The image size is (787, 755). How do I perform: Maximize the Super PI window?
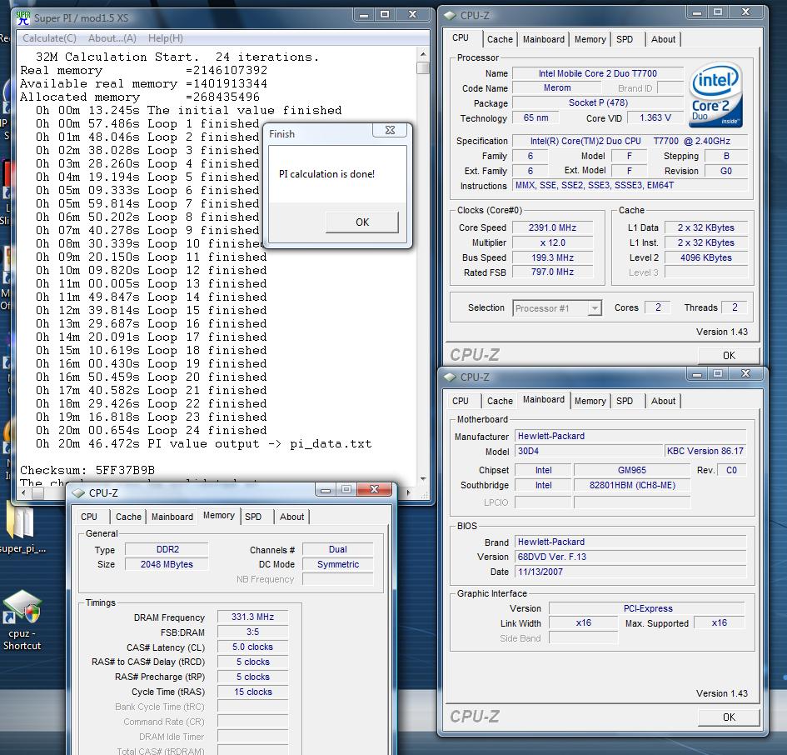tap(385, 15)
